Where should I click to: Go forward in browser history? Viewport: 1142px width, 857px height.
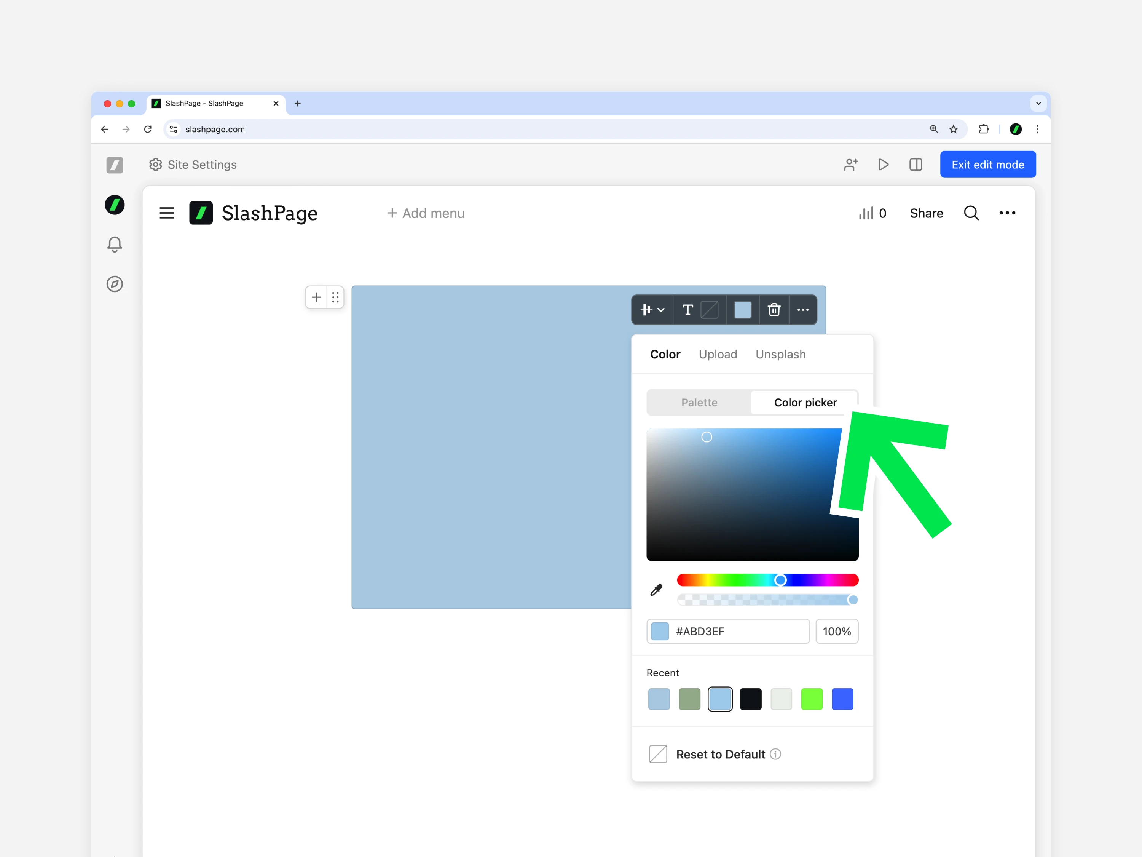(126, 129)
